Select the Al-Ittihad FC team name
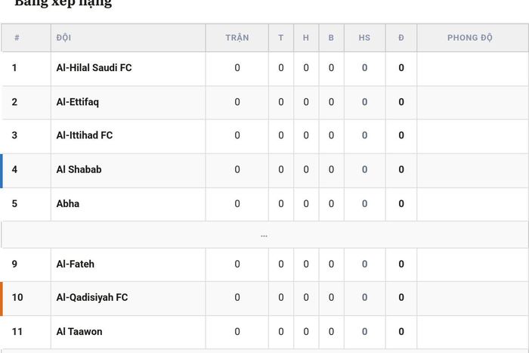The image size is (529, 353). pos(85,135)
